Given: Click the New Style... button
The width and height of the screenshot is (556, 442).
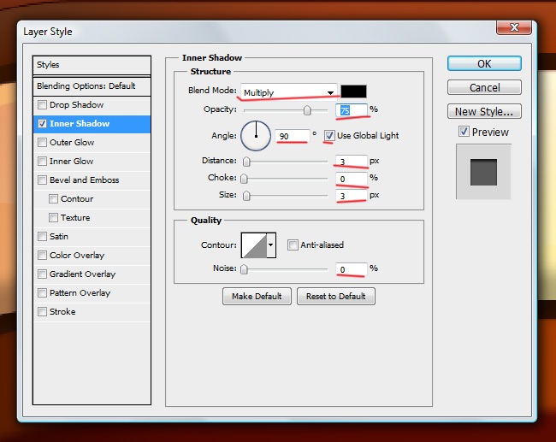Looking at the screenshot, I should 483,111.
